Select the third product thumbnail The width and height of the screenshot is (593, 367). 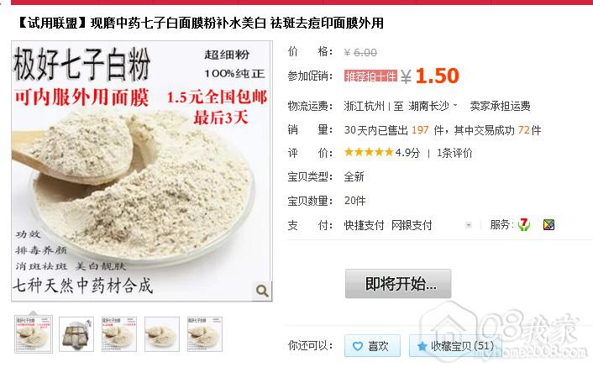click(x=119, y=334)
